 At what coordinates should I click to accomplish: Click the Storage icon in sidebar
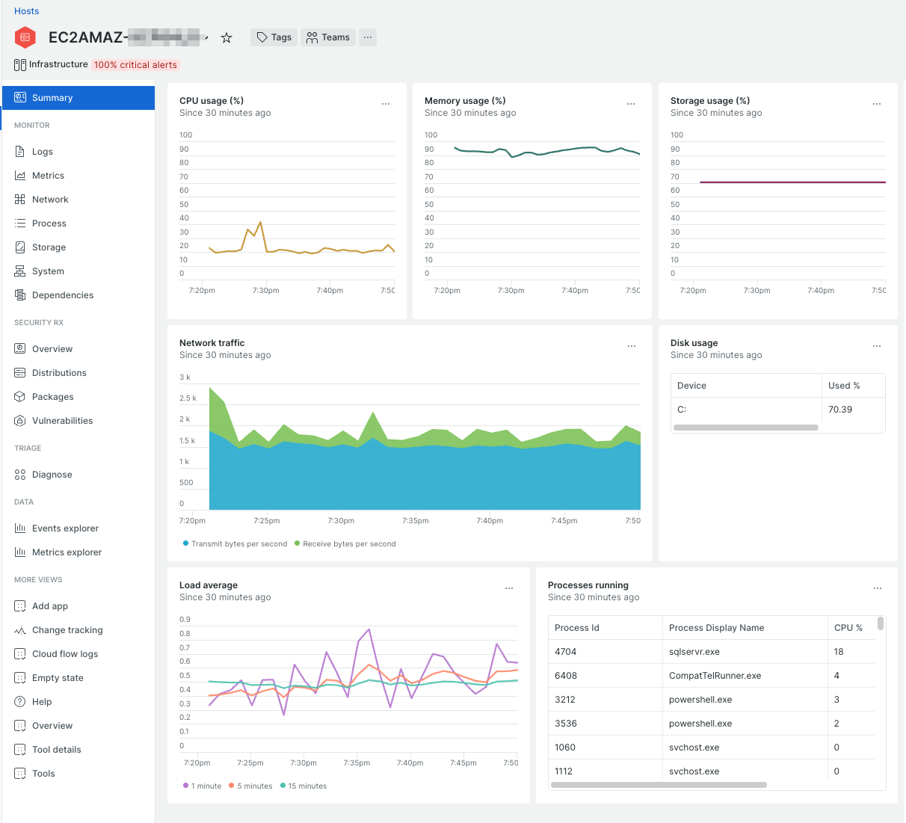click(20, 247)
